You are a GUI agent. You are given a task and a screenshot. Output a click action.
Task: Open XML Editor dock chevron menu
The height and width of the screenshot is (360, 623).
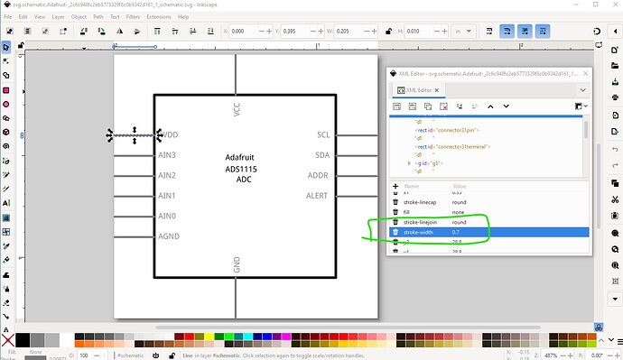point(582,90)
